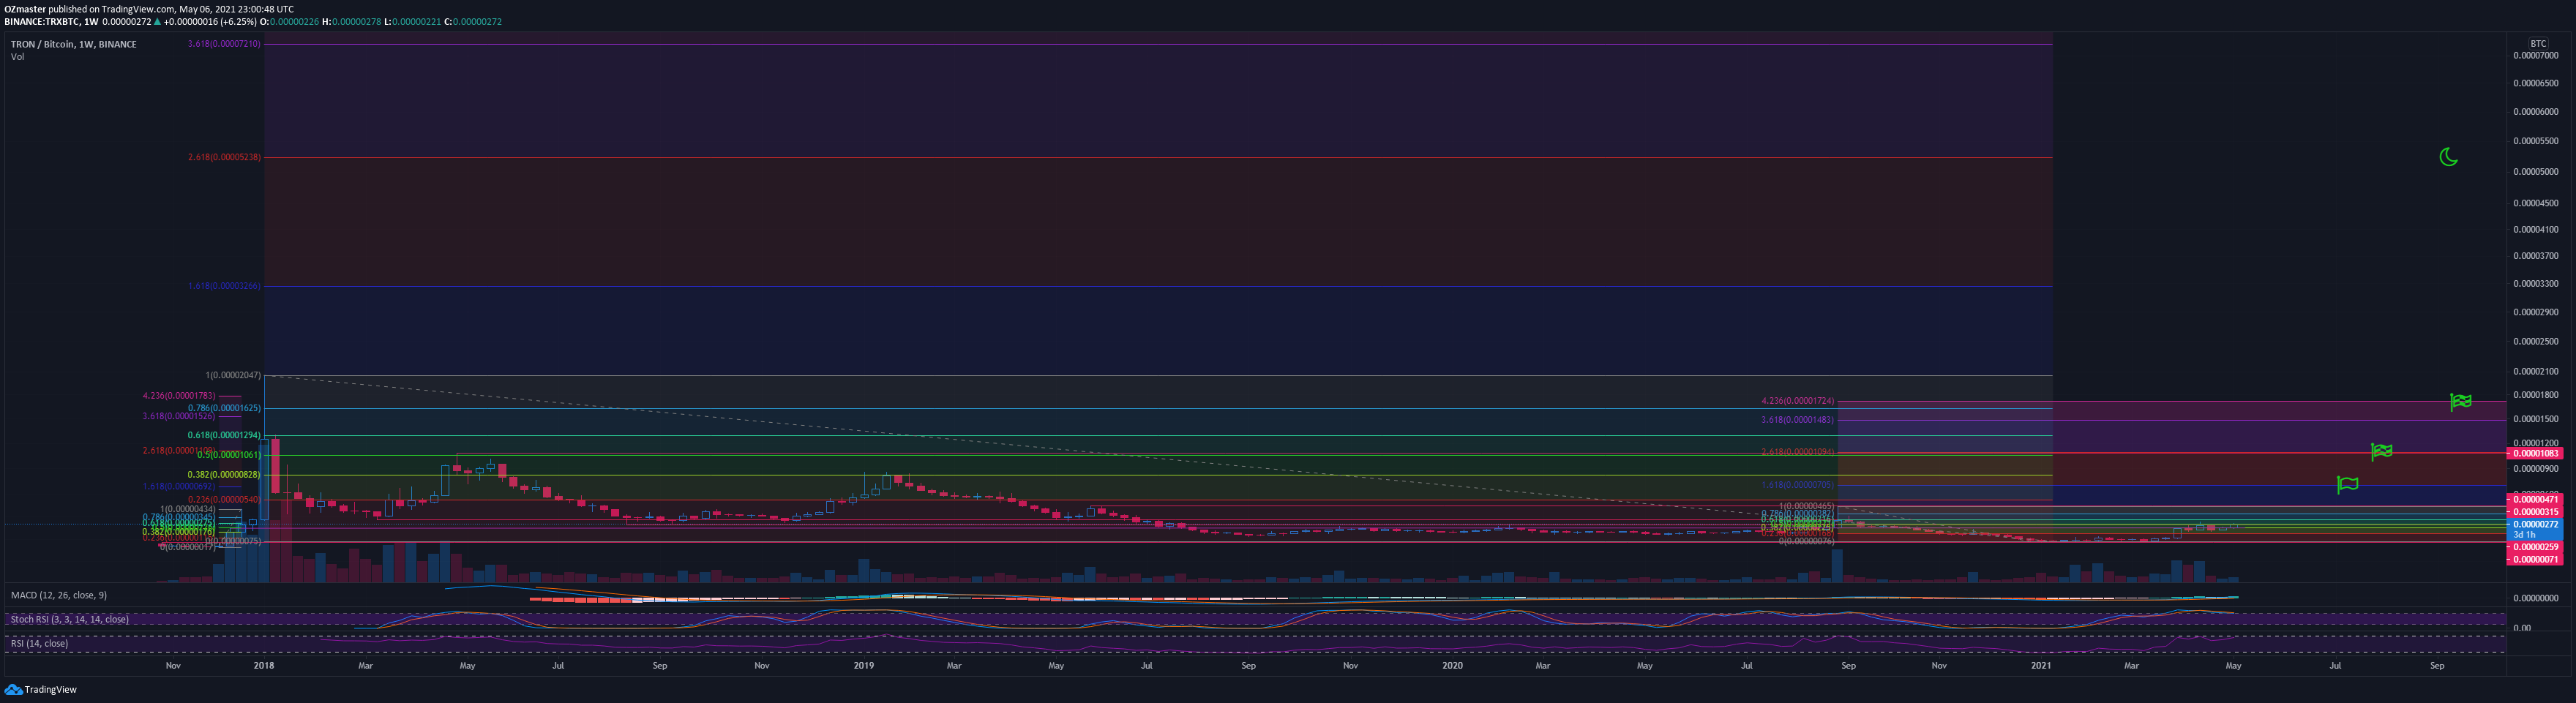Click the 1(0.00002047) Fibonacci label
The height and width of the screenshot is (703, 2576).
point(233,375)
